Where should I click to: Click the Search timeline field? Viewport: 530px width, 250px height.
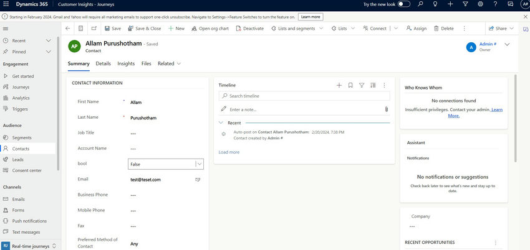pyautogui.click(x=304, y=96)
